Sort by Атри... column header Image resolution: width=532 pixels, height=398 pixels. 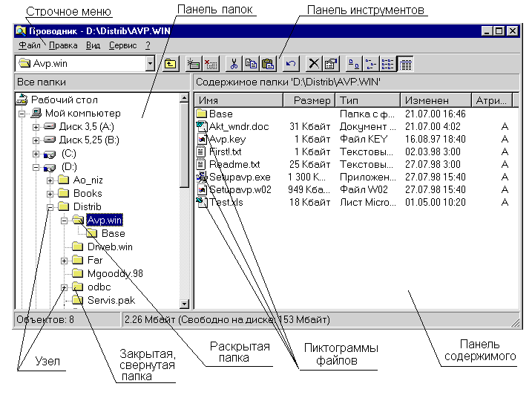[x=492, y=100]
